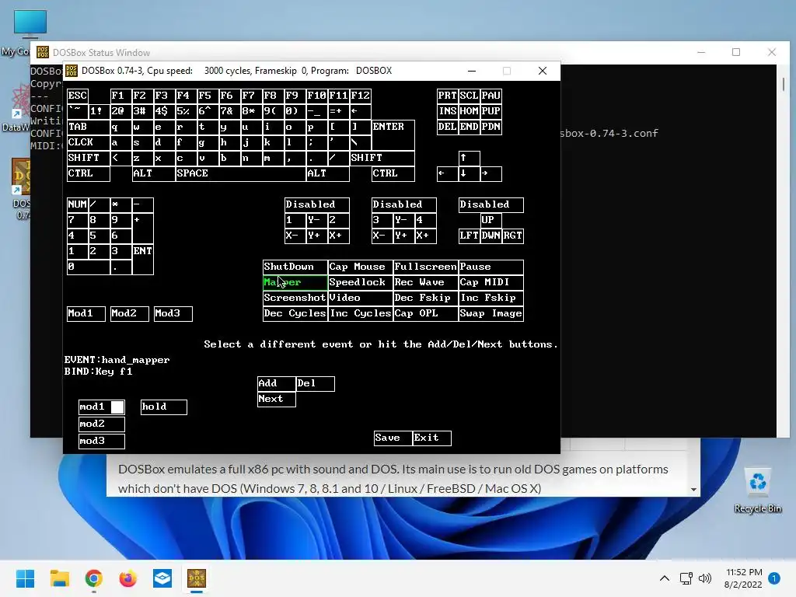Select the joystick hat LFT button
The width and height of the screenshot is (796, 597).
tap(469, 236)
